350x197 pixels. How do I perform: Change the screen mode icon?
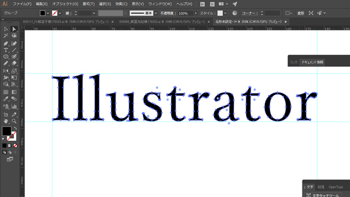point(10,159)
